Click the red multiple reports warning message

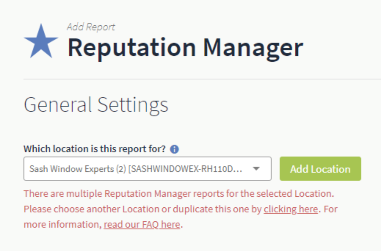pos(181,209)
